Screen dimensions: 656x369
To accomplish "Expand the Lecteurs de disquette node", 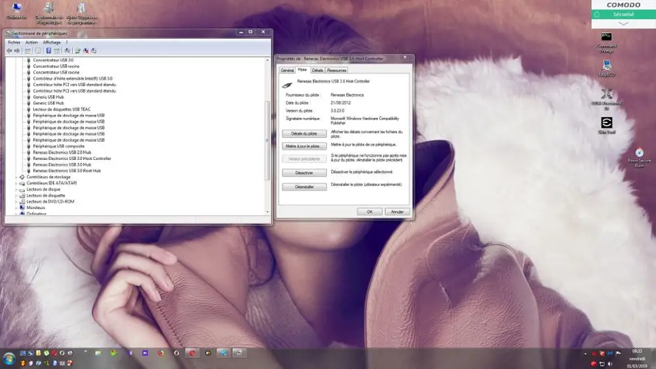I will tap(16, 195).
